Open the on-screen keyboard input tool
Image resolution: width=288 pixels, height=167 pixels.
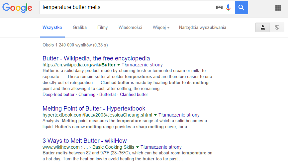pos(219,7)
